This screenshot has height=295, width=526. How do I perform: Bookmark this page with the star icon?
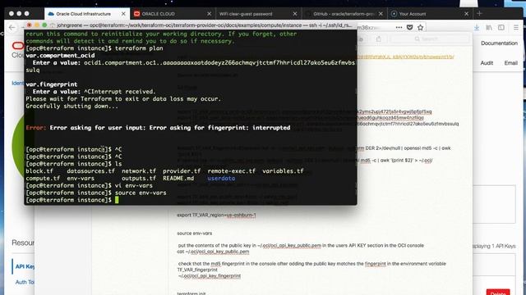420,27
